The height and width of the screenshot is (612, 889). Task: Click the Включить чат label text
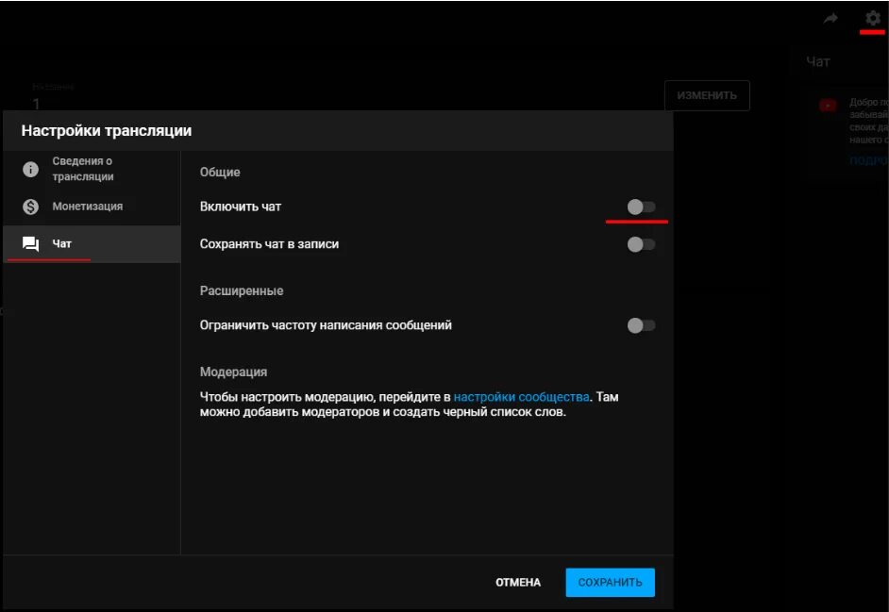(241, 207)
